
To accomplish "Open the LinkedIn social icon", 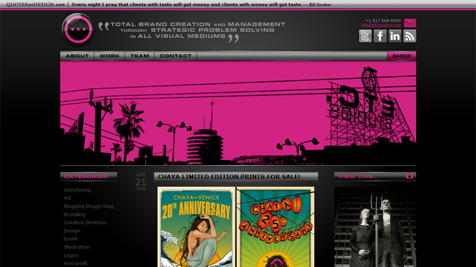I will pos(394,36).
